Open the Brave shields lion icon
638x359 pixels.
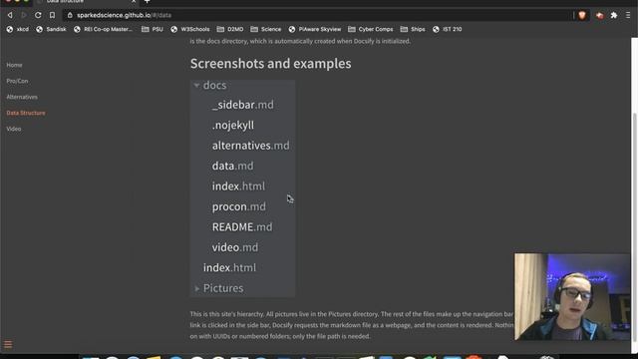tap(582, 15)
